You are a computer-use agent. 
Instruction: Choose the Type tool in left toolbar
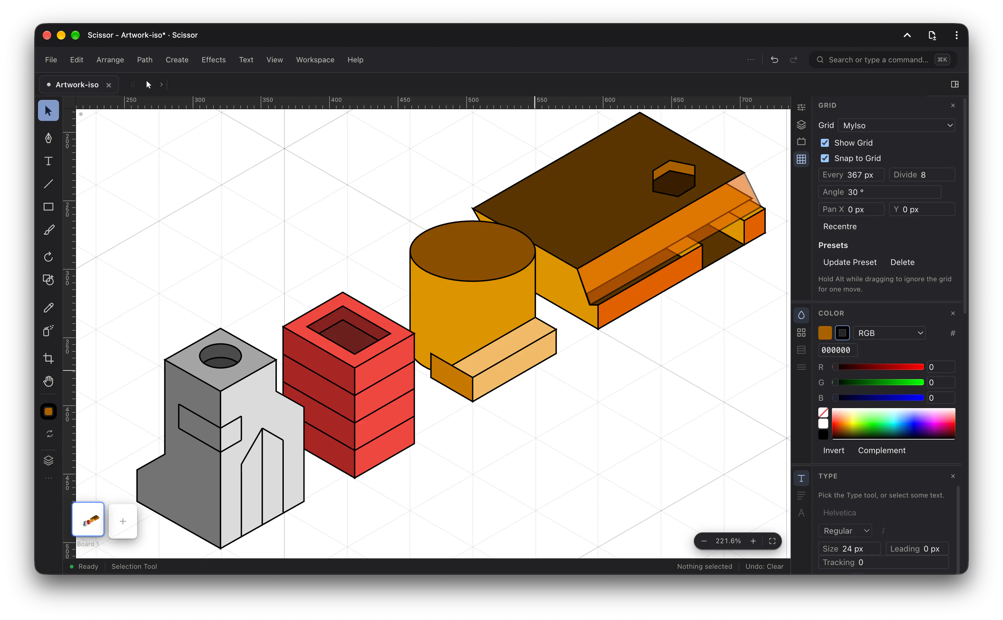coord(48,161)
